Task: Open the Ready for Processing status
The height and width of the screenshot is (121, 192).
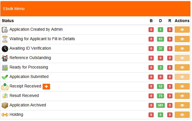Action: pos(29,67)
